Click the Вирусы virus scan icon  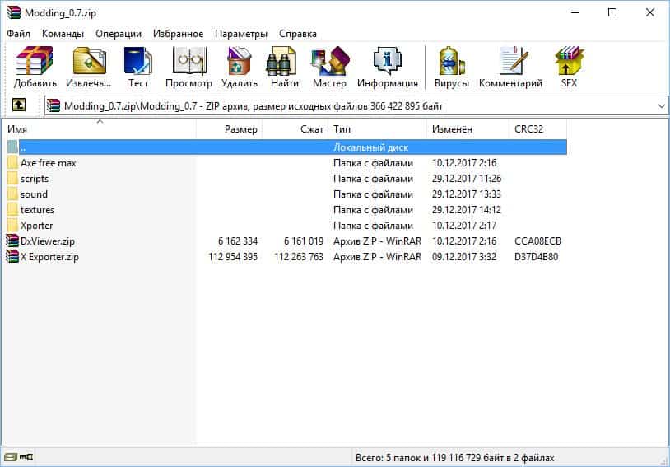point(452,67)
